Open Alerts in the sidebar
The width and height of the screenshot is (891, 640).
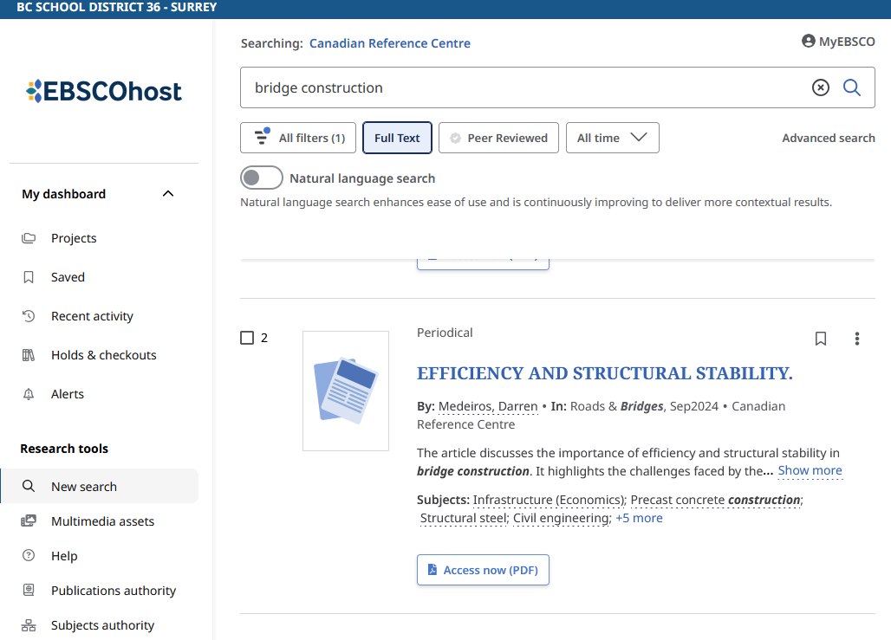point(67,394)
